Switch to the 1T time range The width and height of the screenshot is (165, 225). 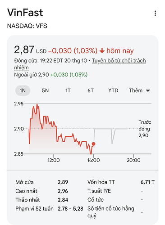click(68, 90)
